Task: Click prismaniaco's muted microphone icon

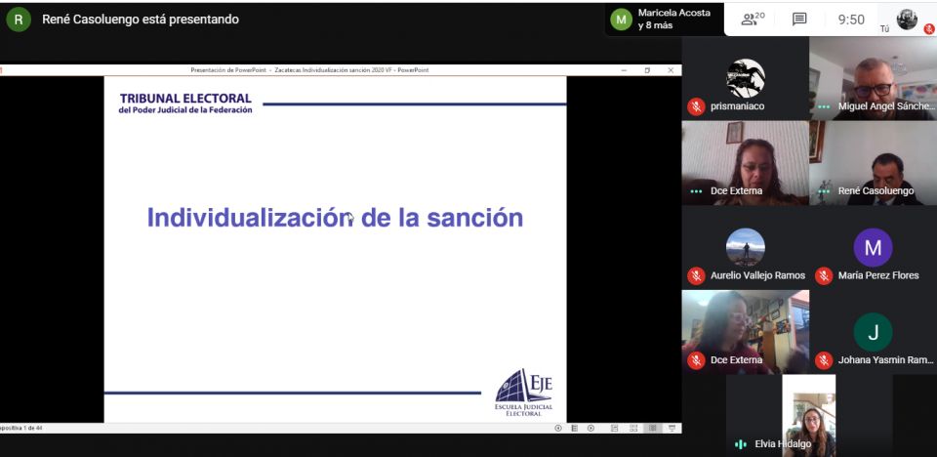Action: click(x=696, y=106)
